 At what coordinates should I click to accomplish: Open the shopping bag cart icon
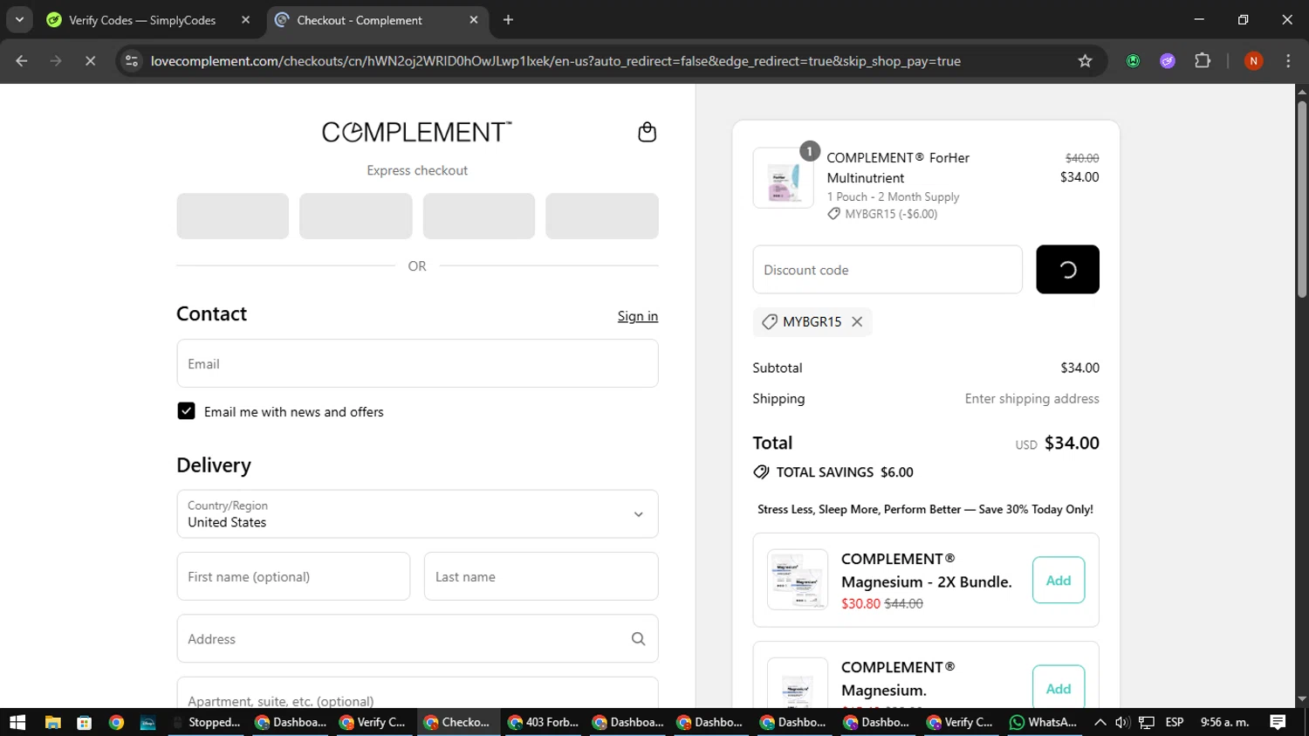coord(647,132)
